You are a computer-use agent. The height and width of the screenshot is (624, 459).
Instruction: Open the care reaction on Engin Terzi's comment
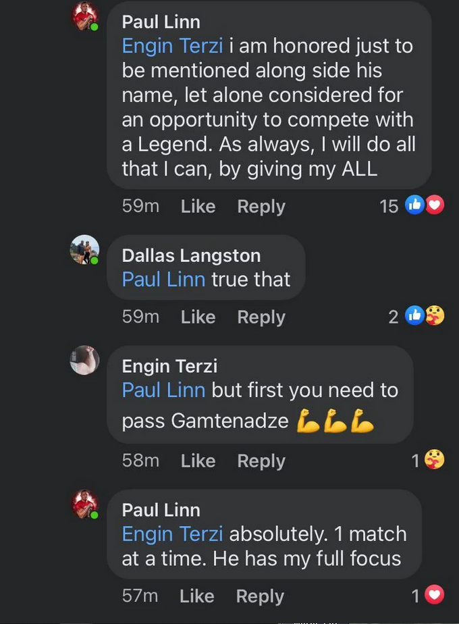click(434, 460)
